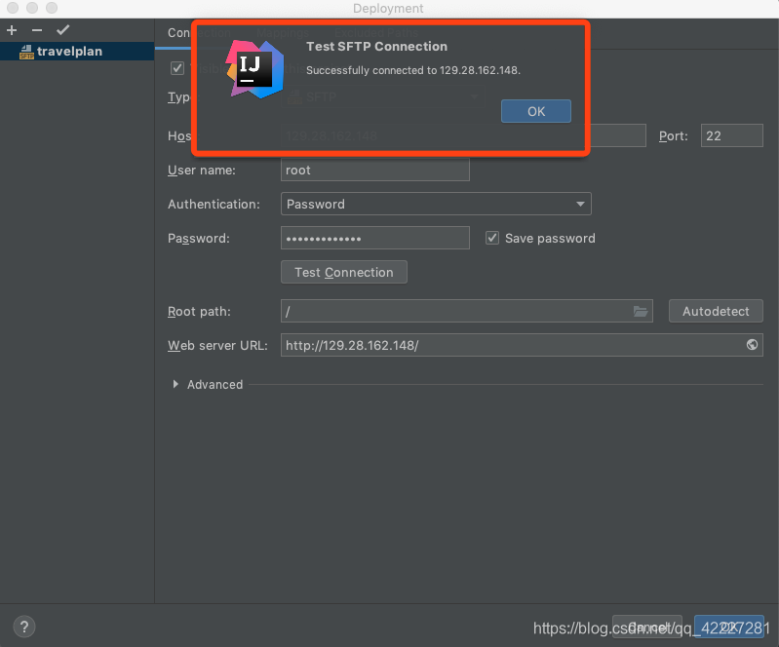779x647 pixels.
Task: Click the Port field showing 22
Action: (731, 135)
